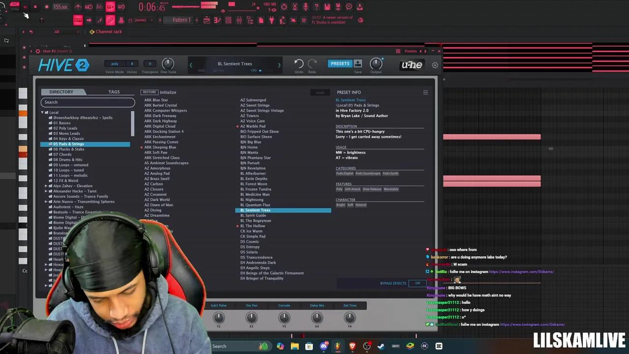Pause playback in FL Studio transport
The image size is (629, 354).
pyautogui.click(x=25, y=7)
